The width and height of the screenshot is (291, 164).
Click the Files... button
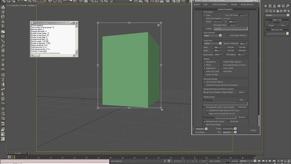click(241, 100)
